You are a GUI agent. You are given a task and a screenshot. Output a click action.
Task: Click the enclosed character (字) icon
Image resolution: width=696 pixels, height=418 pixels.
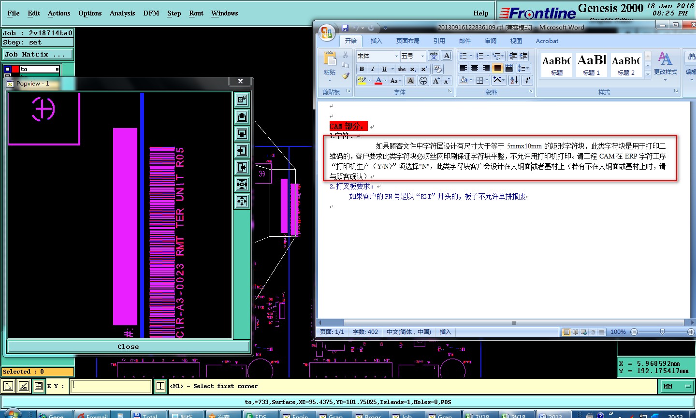423,81
